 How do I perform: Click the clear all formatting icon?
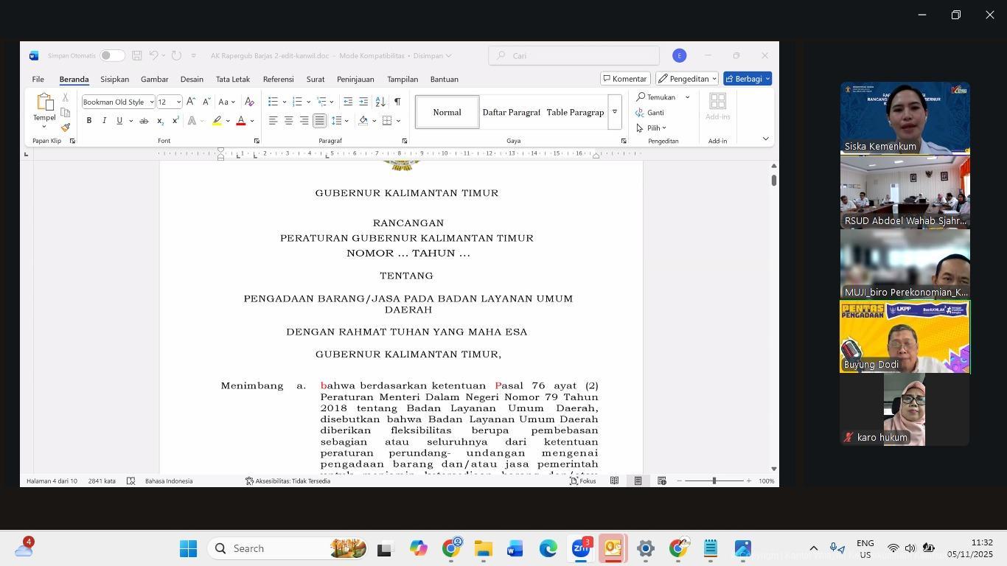tap(249, 102)
